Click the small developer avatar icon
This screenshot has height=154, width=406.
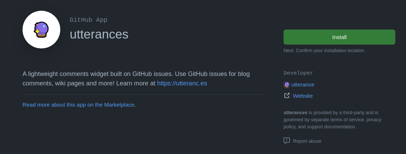pos(287,85)
